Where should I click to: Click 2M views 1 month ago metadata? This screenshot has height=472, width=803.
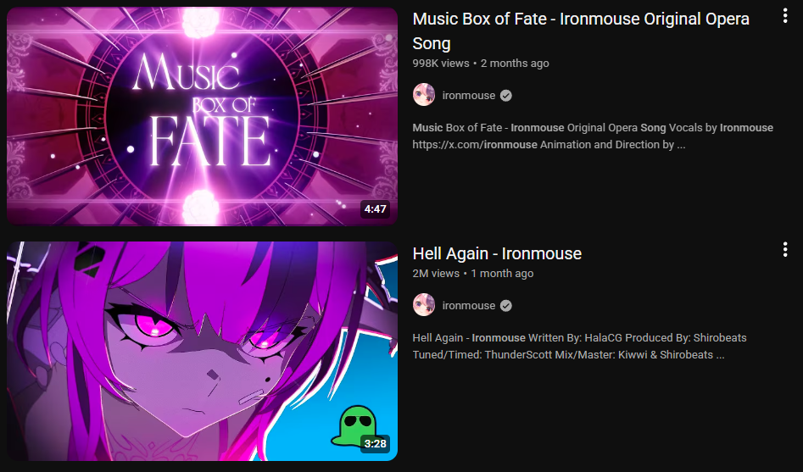pos(473,274)
